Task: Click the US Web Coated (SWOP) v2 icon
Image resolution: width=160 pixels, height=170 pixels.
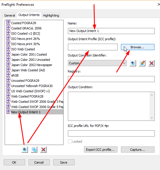Action: 8,91
